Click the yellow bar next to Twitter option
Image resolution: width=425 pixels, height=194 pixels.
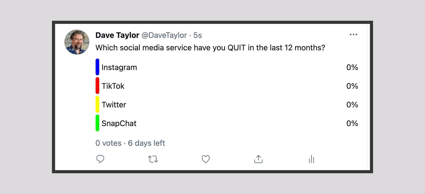coord(98,105)
